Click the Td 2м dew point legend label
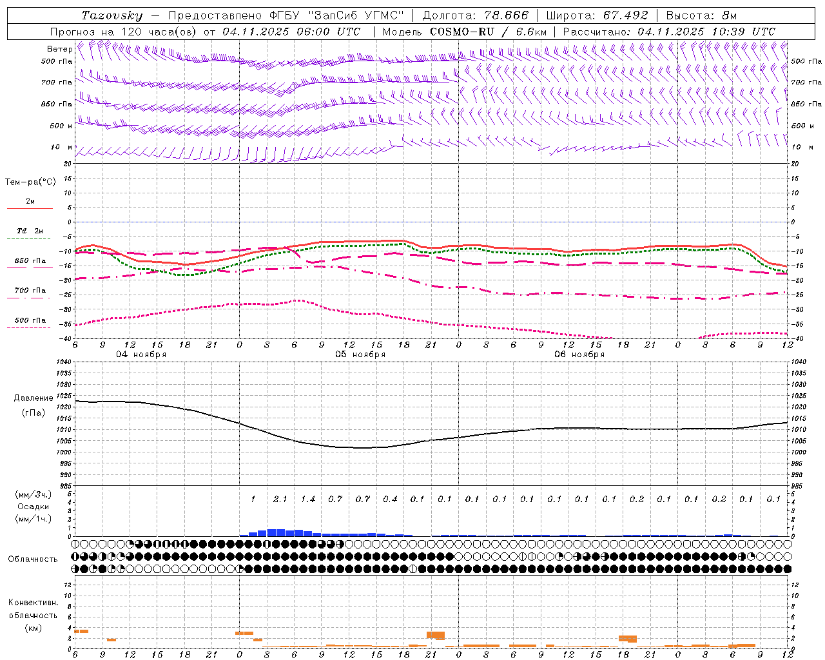Image resolution: width=825 pixels, height=660 pixels. [x=30, y=231]
